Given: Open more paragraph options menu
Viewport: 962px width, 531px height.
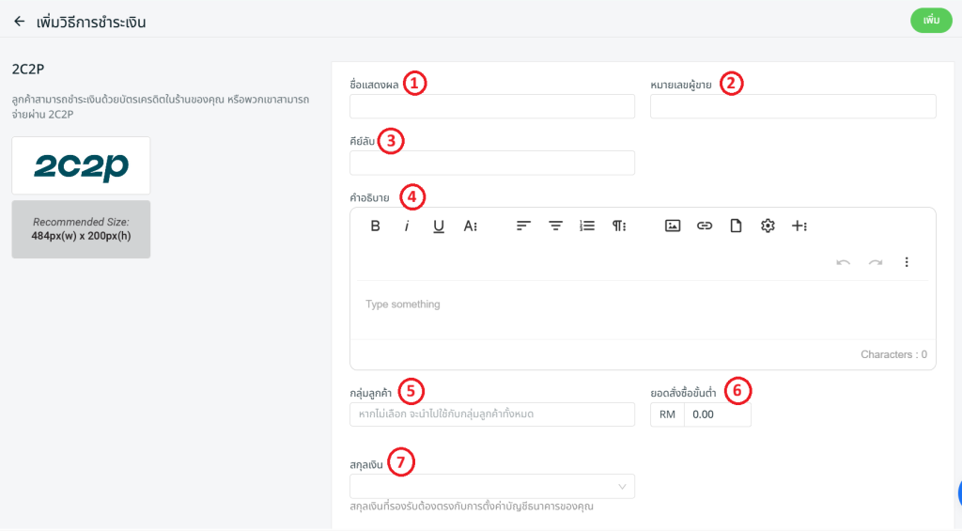Looking at the screenshot, I should (619, 226).
